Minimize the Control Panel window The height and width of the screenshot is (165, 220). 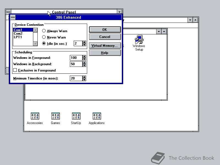[119, 12]
